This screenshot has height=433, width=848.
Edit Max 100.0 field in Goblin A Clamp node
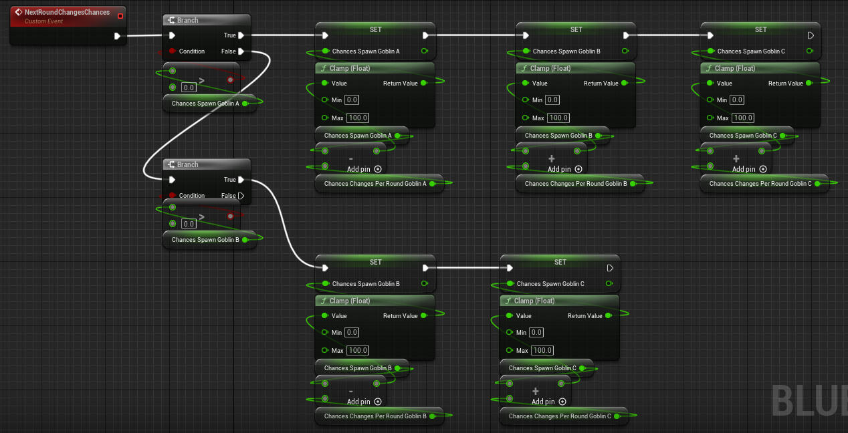[x=357, y=118]
